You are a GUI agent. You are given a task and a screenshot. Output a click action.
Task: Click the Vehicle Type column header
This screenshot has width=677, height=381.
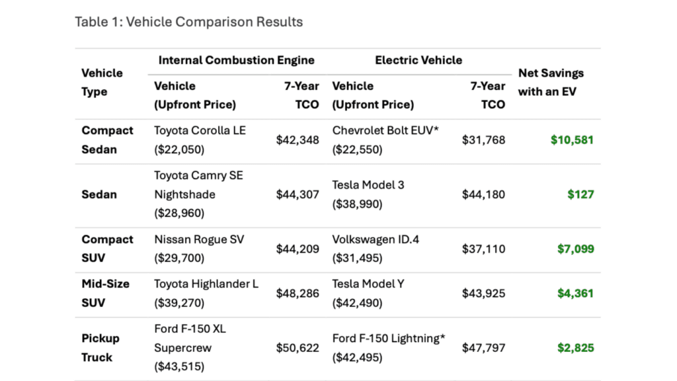102,82
